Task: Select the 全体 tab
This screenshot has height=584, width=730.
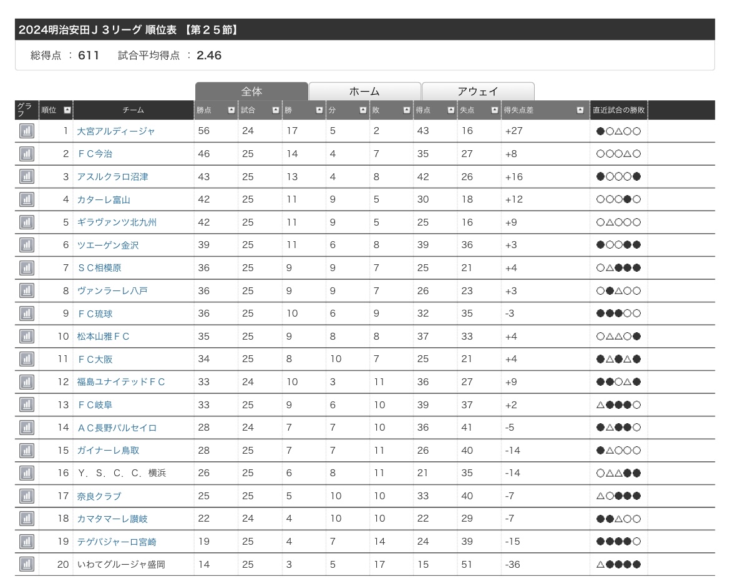Action: click(251, 91)
